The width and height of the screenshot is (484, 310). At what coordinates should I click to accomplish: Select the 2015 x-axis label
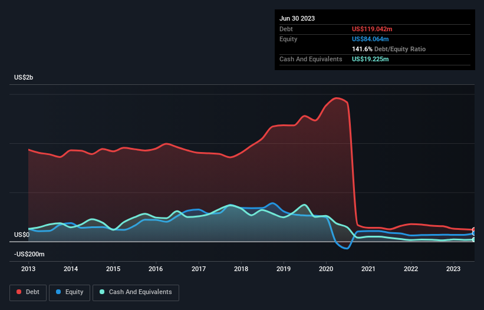[x=113, y=269]
